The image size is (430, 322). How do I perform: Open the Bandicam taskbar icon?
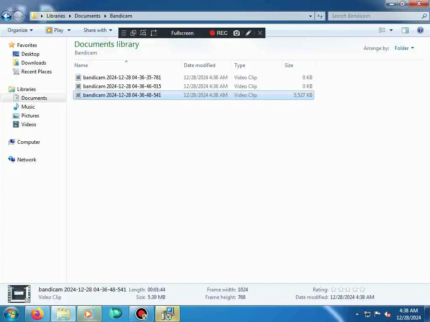(142, 314)
